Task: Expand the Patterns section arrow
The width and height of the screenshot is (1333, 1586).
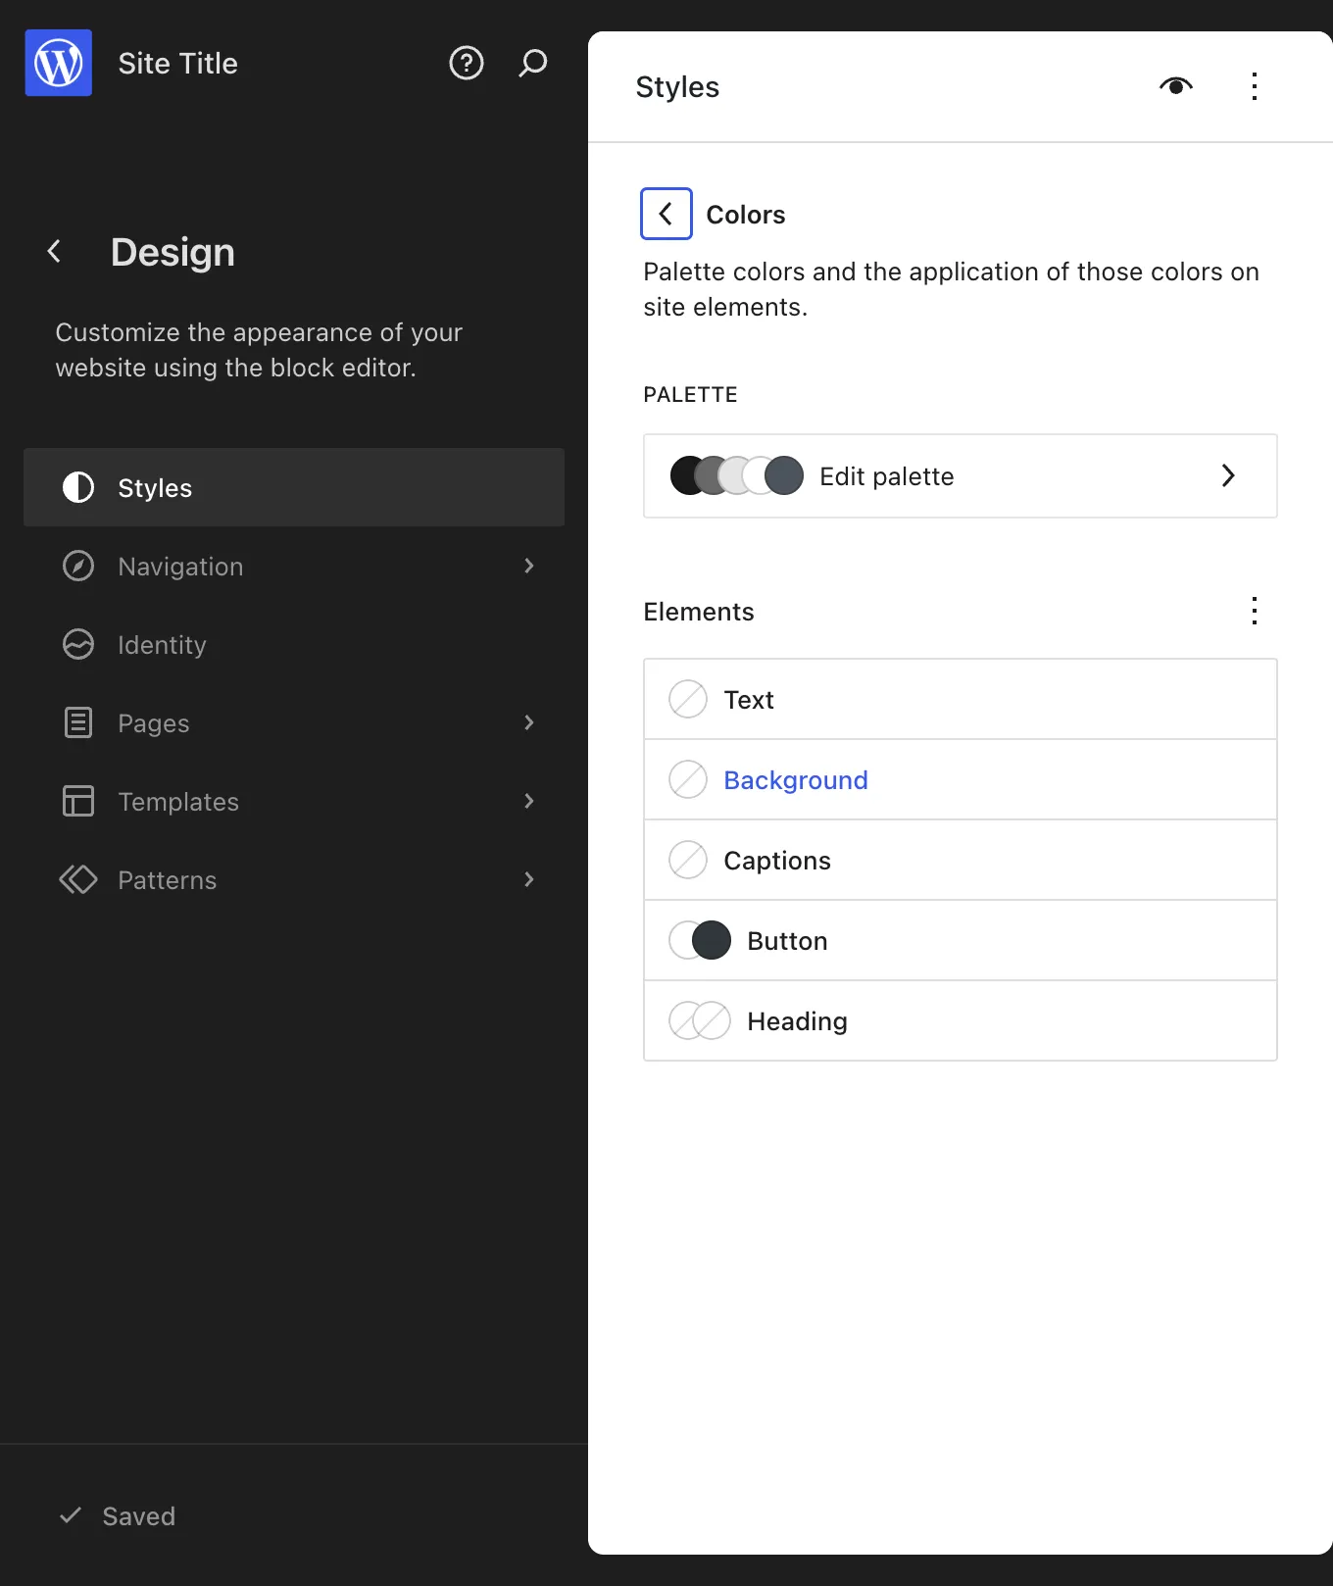Action: pos(529,879)
